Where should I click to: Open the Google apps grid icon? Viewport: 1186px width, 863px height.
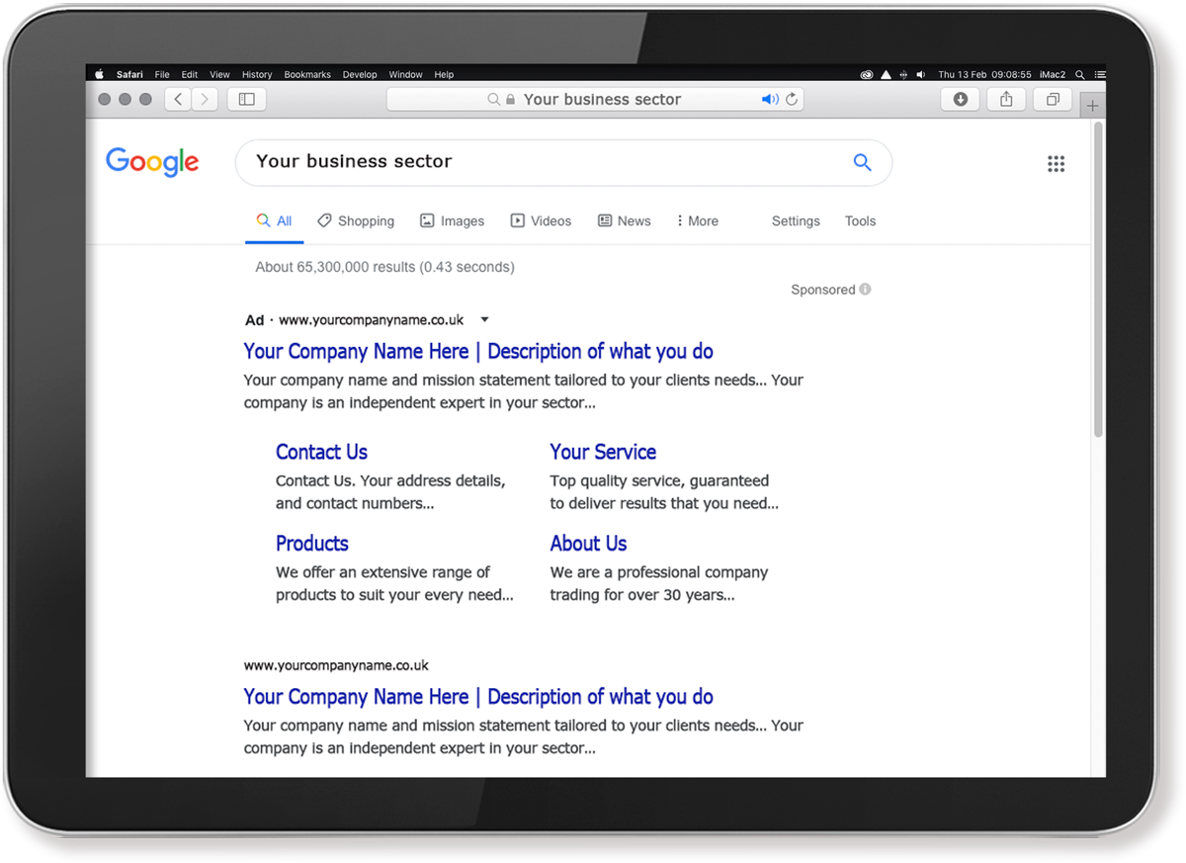coord(1056,164)
